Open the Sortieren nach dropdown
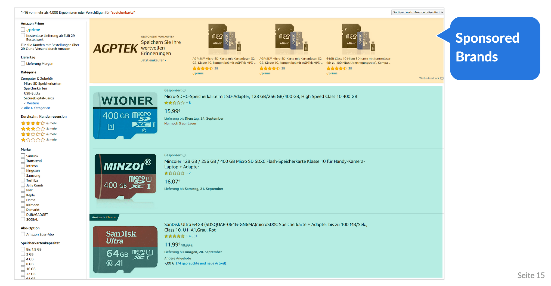Image resolution: width=551 pixels, height=286 pixels. (x=417, y=12)
